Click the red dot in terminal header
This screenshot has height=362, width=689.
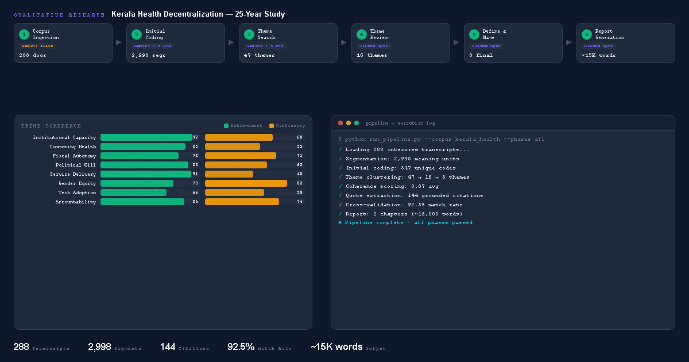click(x=340, y=123)
